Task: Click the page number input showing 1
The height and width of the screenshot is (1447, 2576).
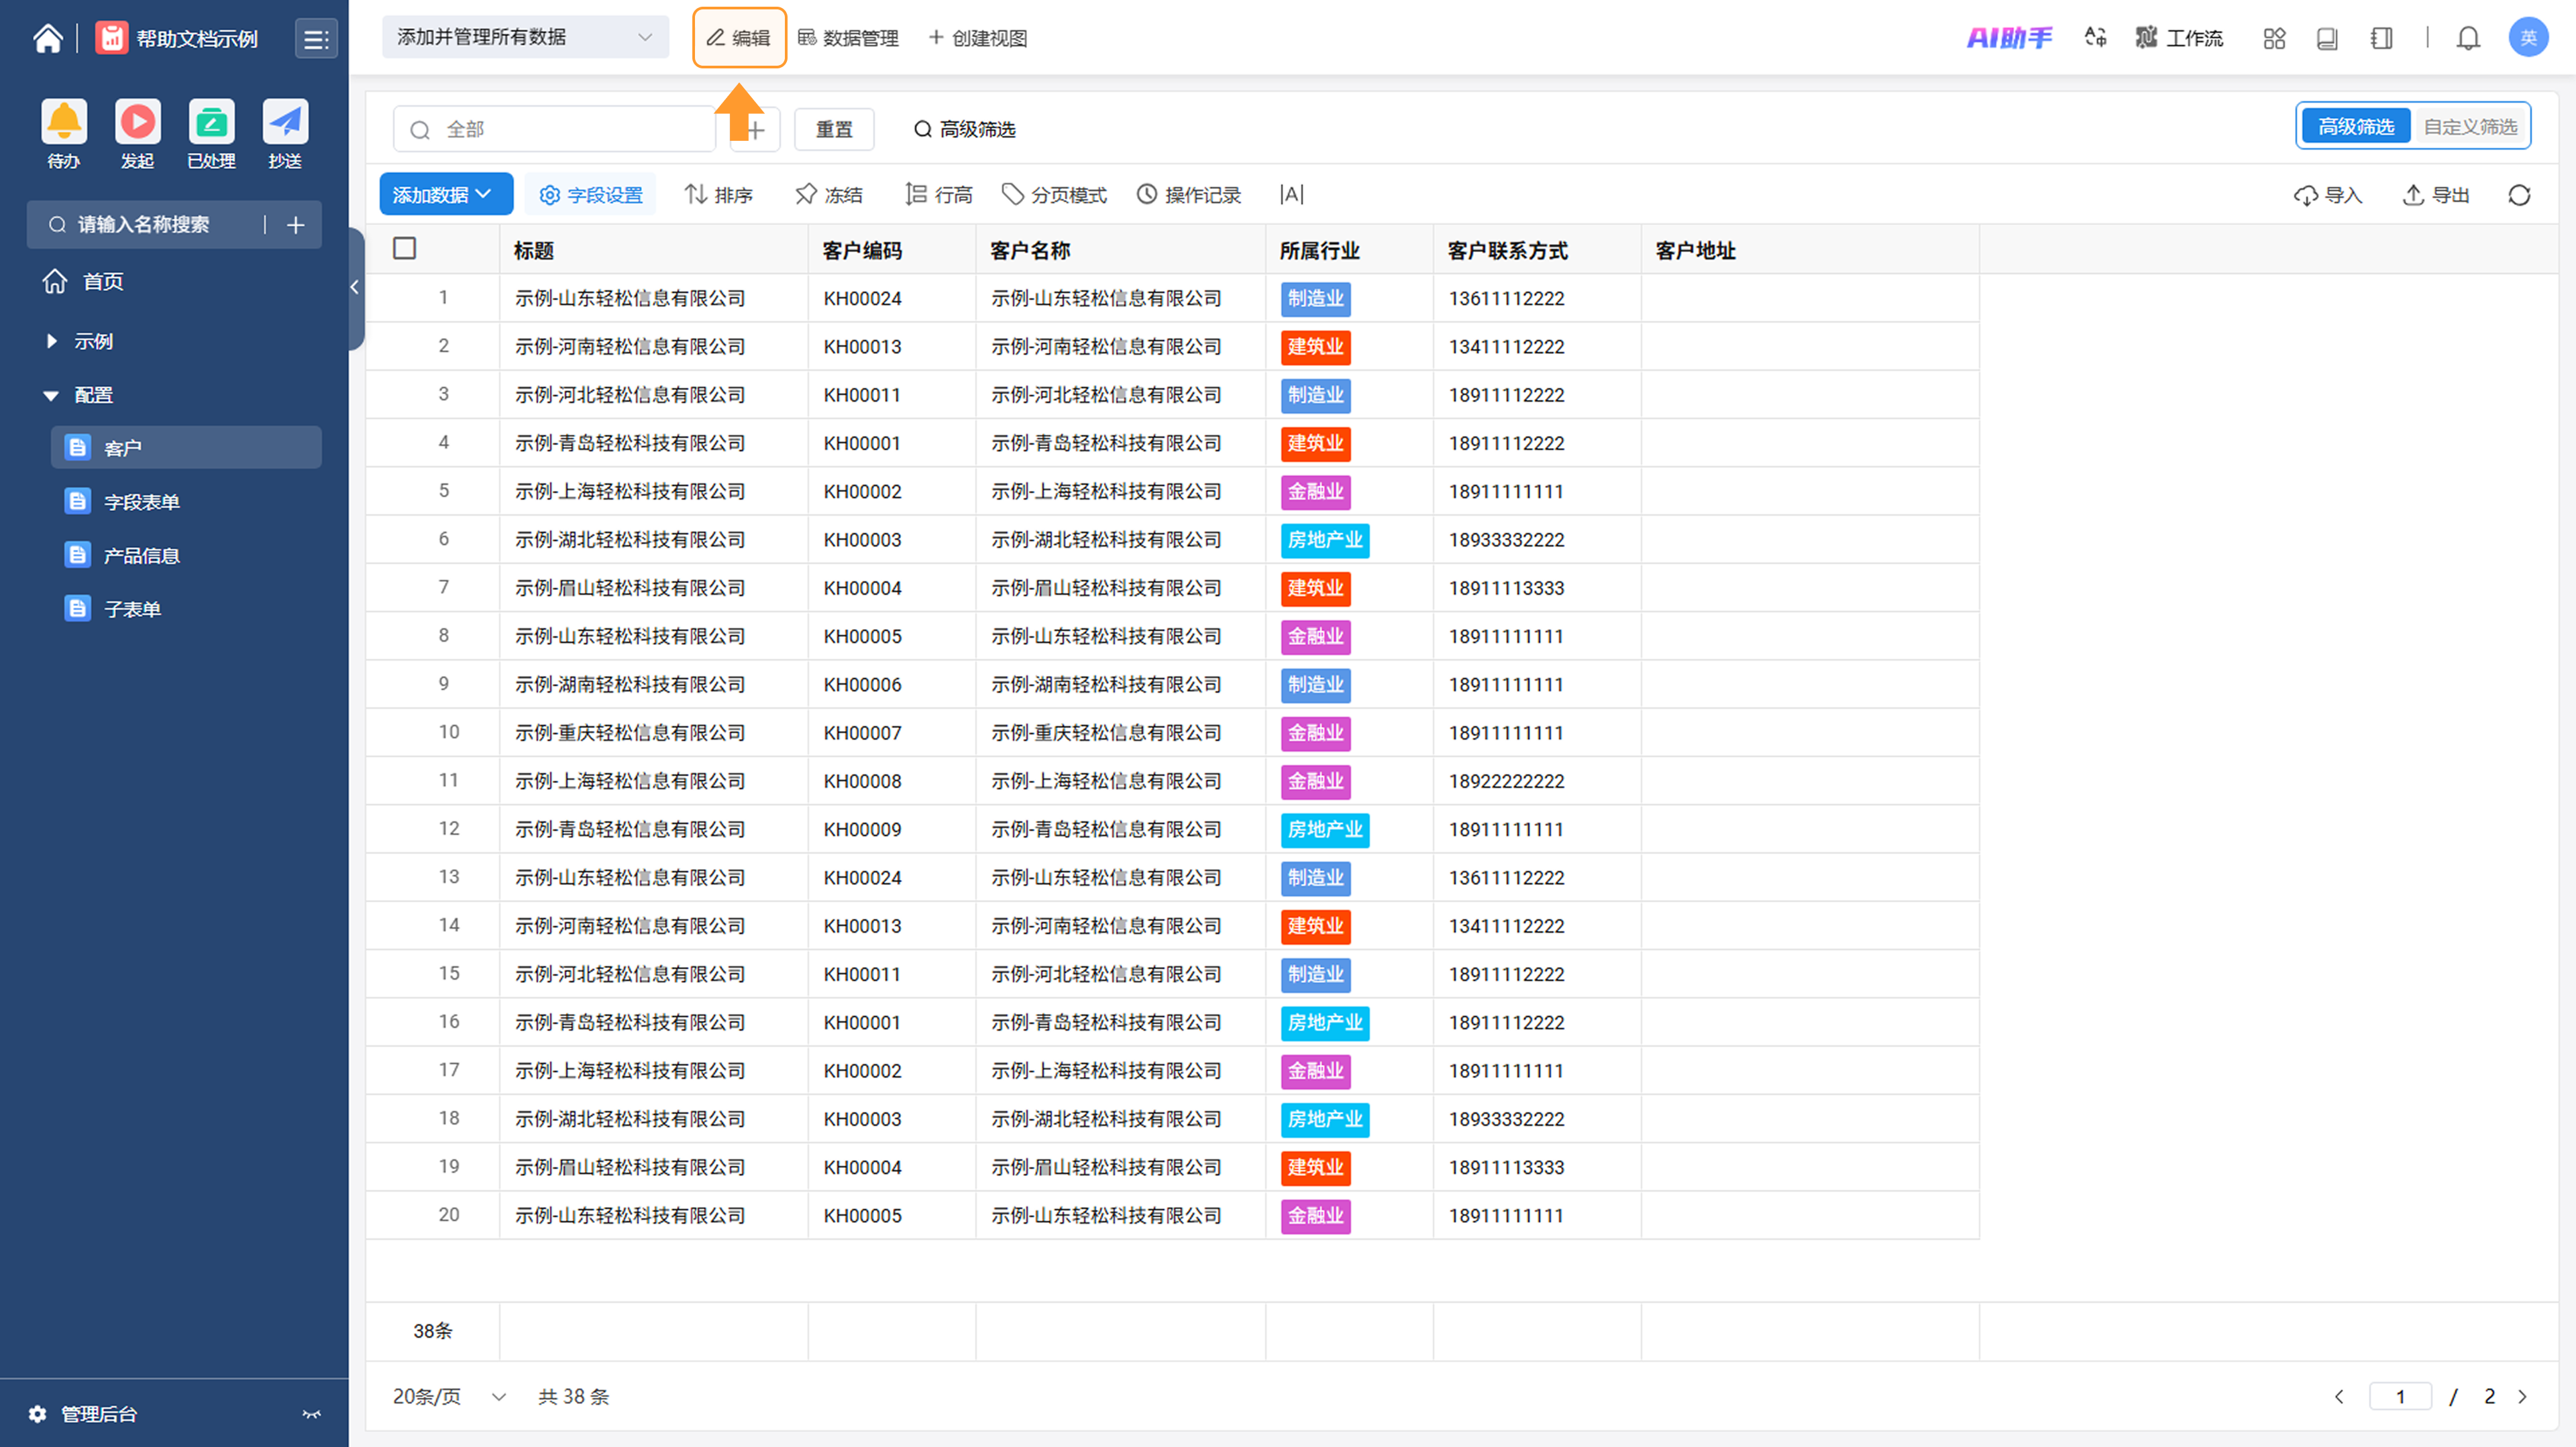Action: click(x=2400, y=1396)
